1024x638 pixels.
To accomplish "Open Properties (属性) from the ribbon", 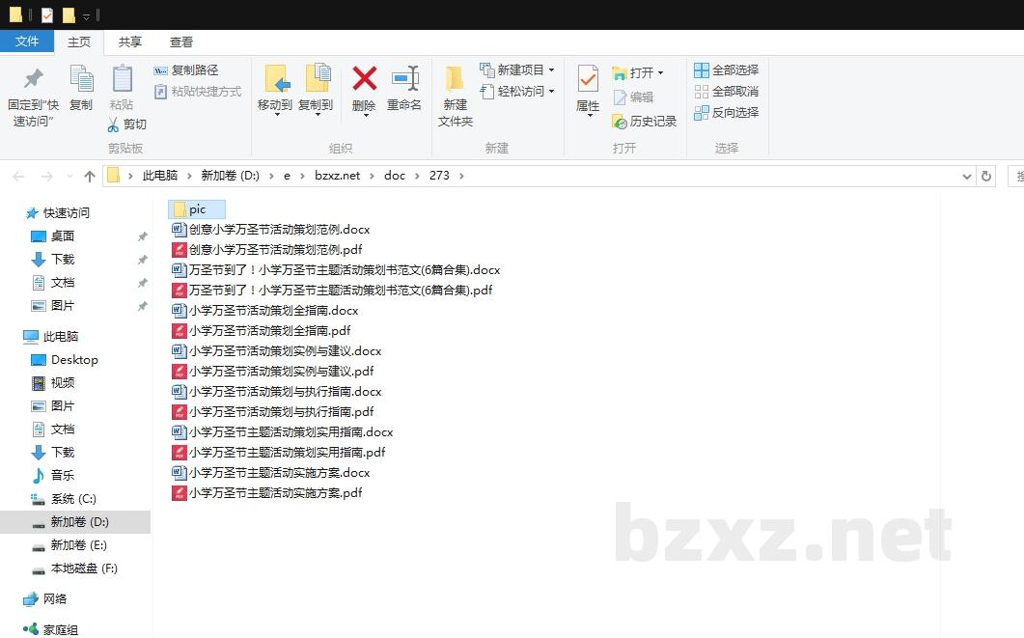I will click(588, 79).
